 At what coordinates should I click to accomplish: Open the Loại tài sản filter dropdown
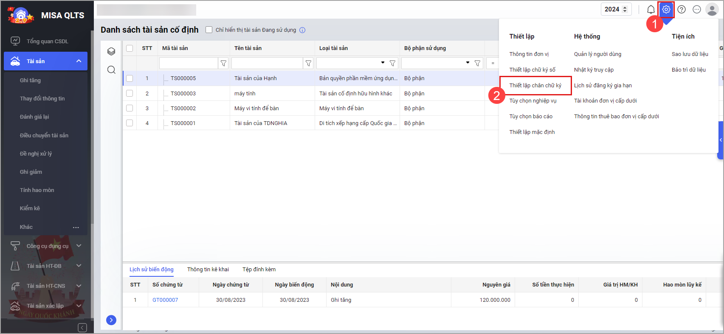(383, 63)
